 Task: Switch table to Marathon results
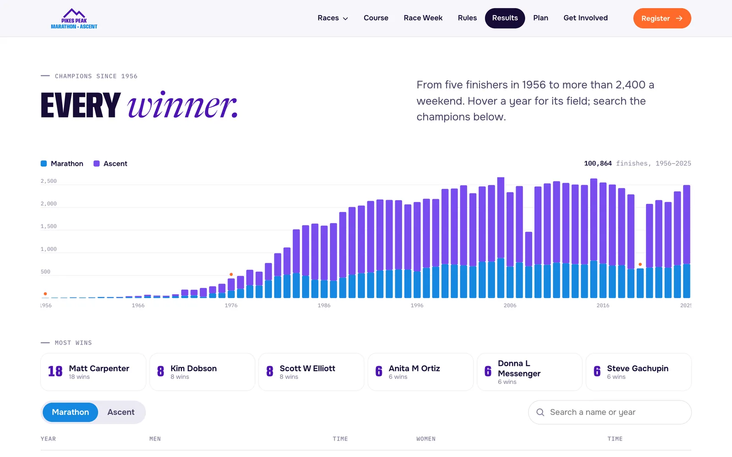tap(70, 412)
